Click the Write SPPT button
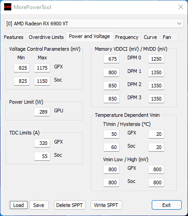This screenshot has height=216, width=188. click(x=106, y=205)
